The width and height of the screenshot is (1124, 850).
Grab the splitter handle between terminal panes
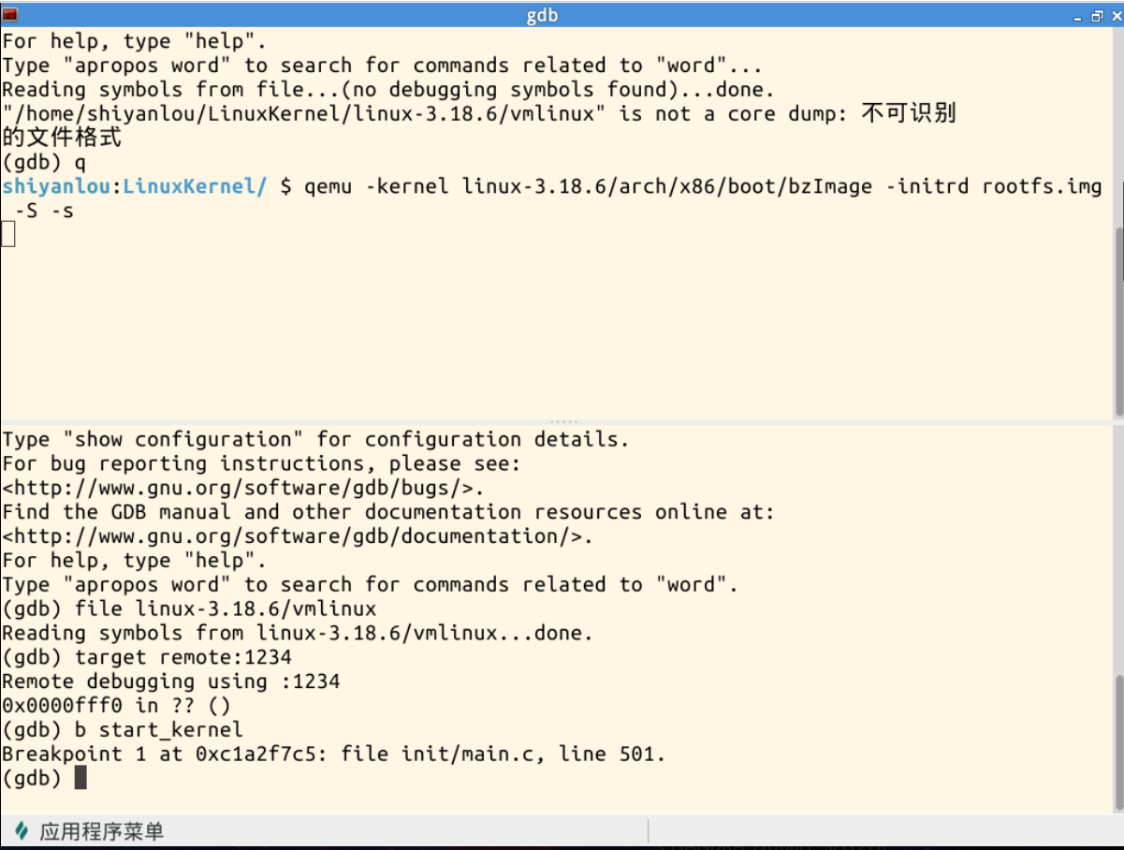coord(562,422)
